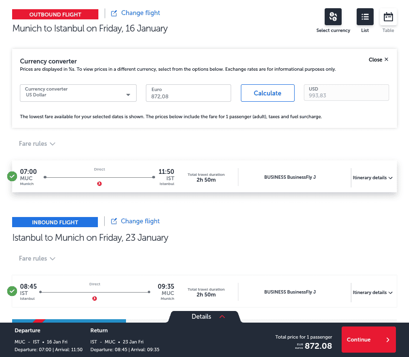Click the 09:35 MUC arrival time
The image size is (409, 357).
[x=166, y=286]
